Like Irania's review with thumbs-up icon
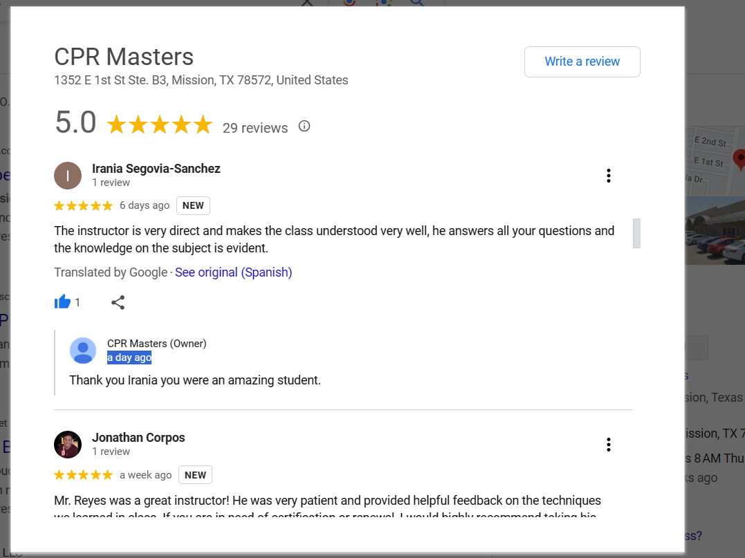The width and height of the screenshot is (745, 558). point(63,302)
